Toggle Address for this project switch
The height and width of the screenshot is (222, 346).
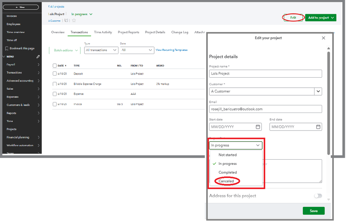[x=318, y=196]
